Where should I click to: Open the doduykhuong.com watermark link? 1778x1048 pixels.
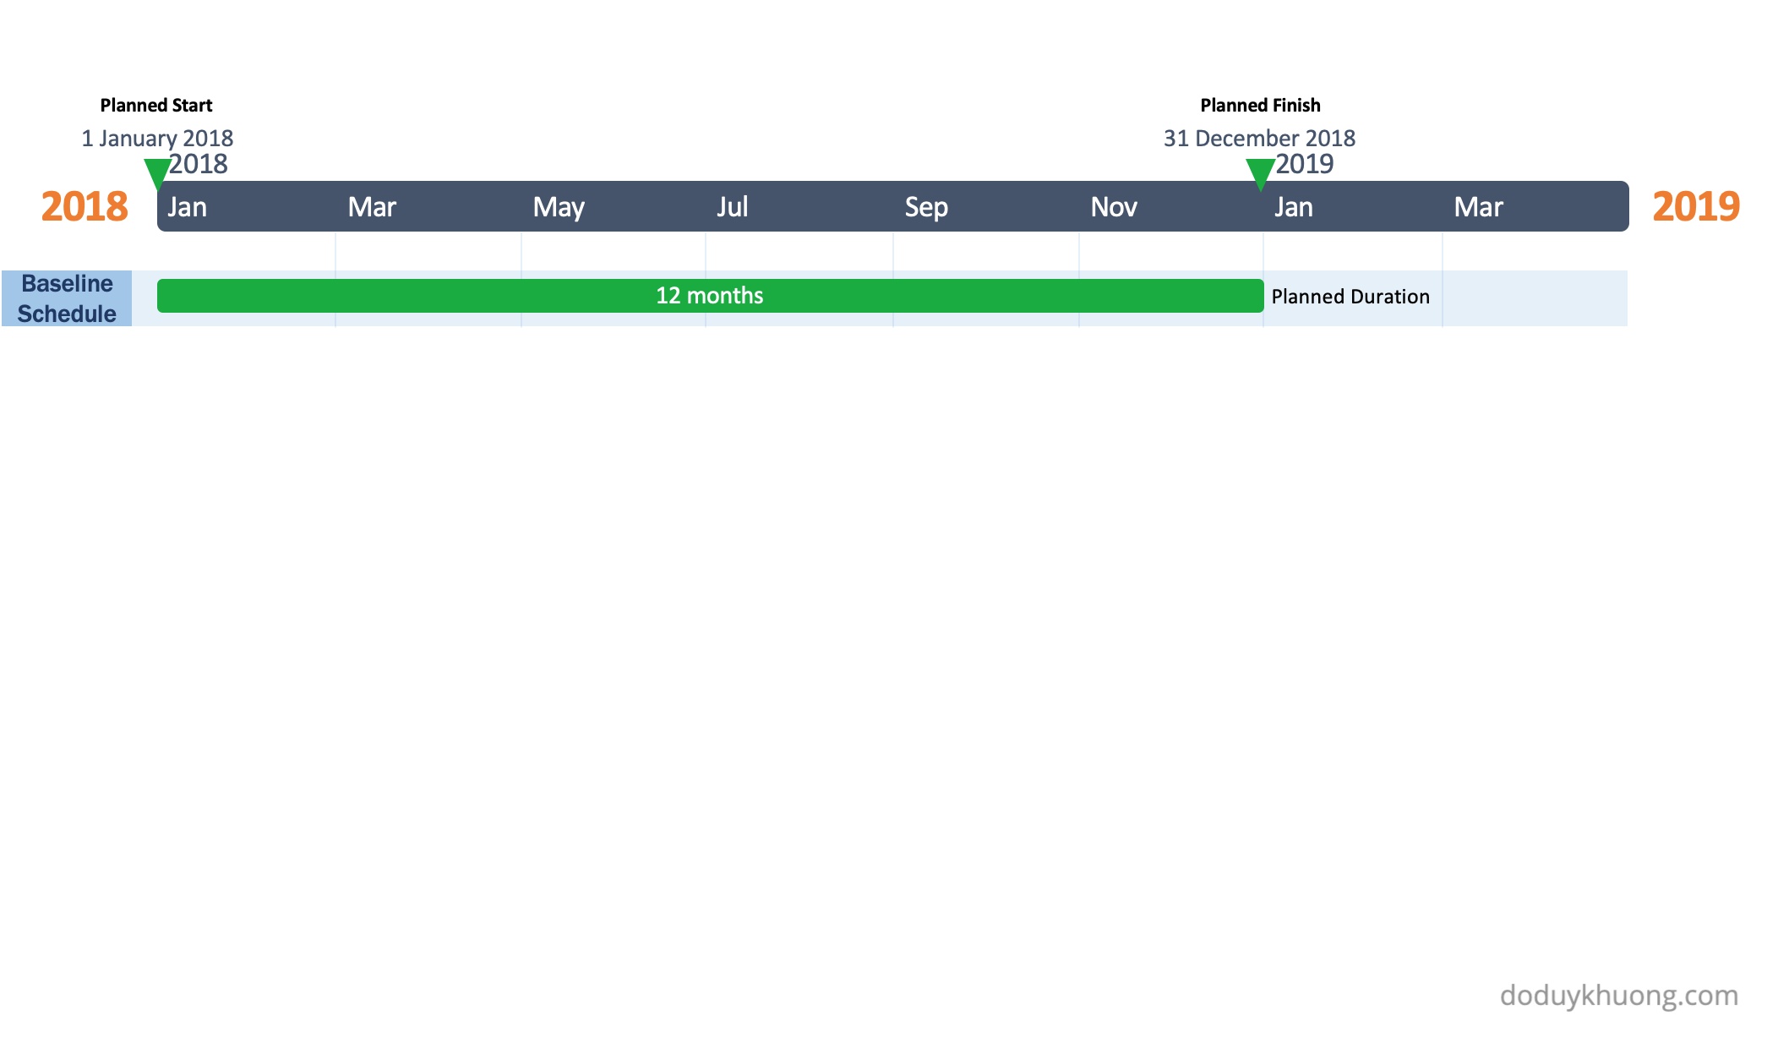1618,996
